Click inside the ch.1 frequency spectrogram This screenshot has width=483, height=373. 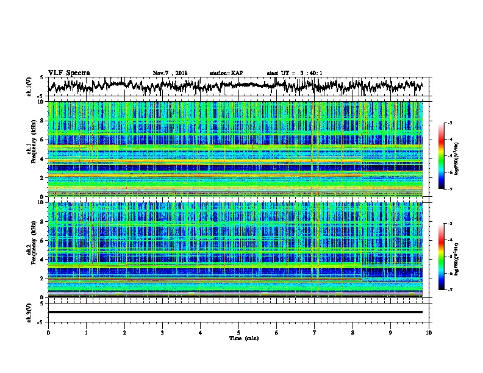pos(235,149)
